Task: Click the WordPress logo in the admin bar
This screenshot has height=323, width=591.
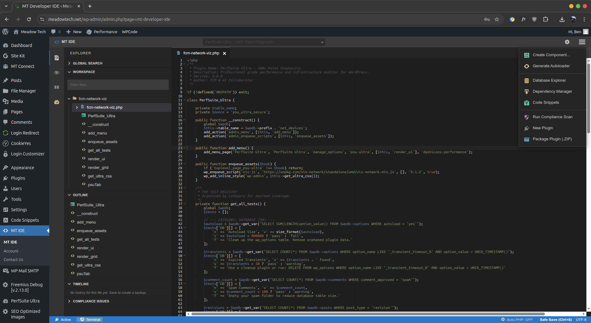Action: point(5,32)
